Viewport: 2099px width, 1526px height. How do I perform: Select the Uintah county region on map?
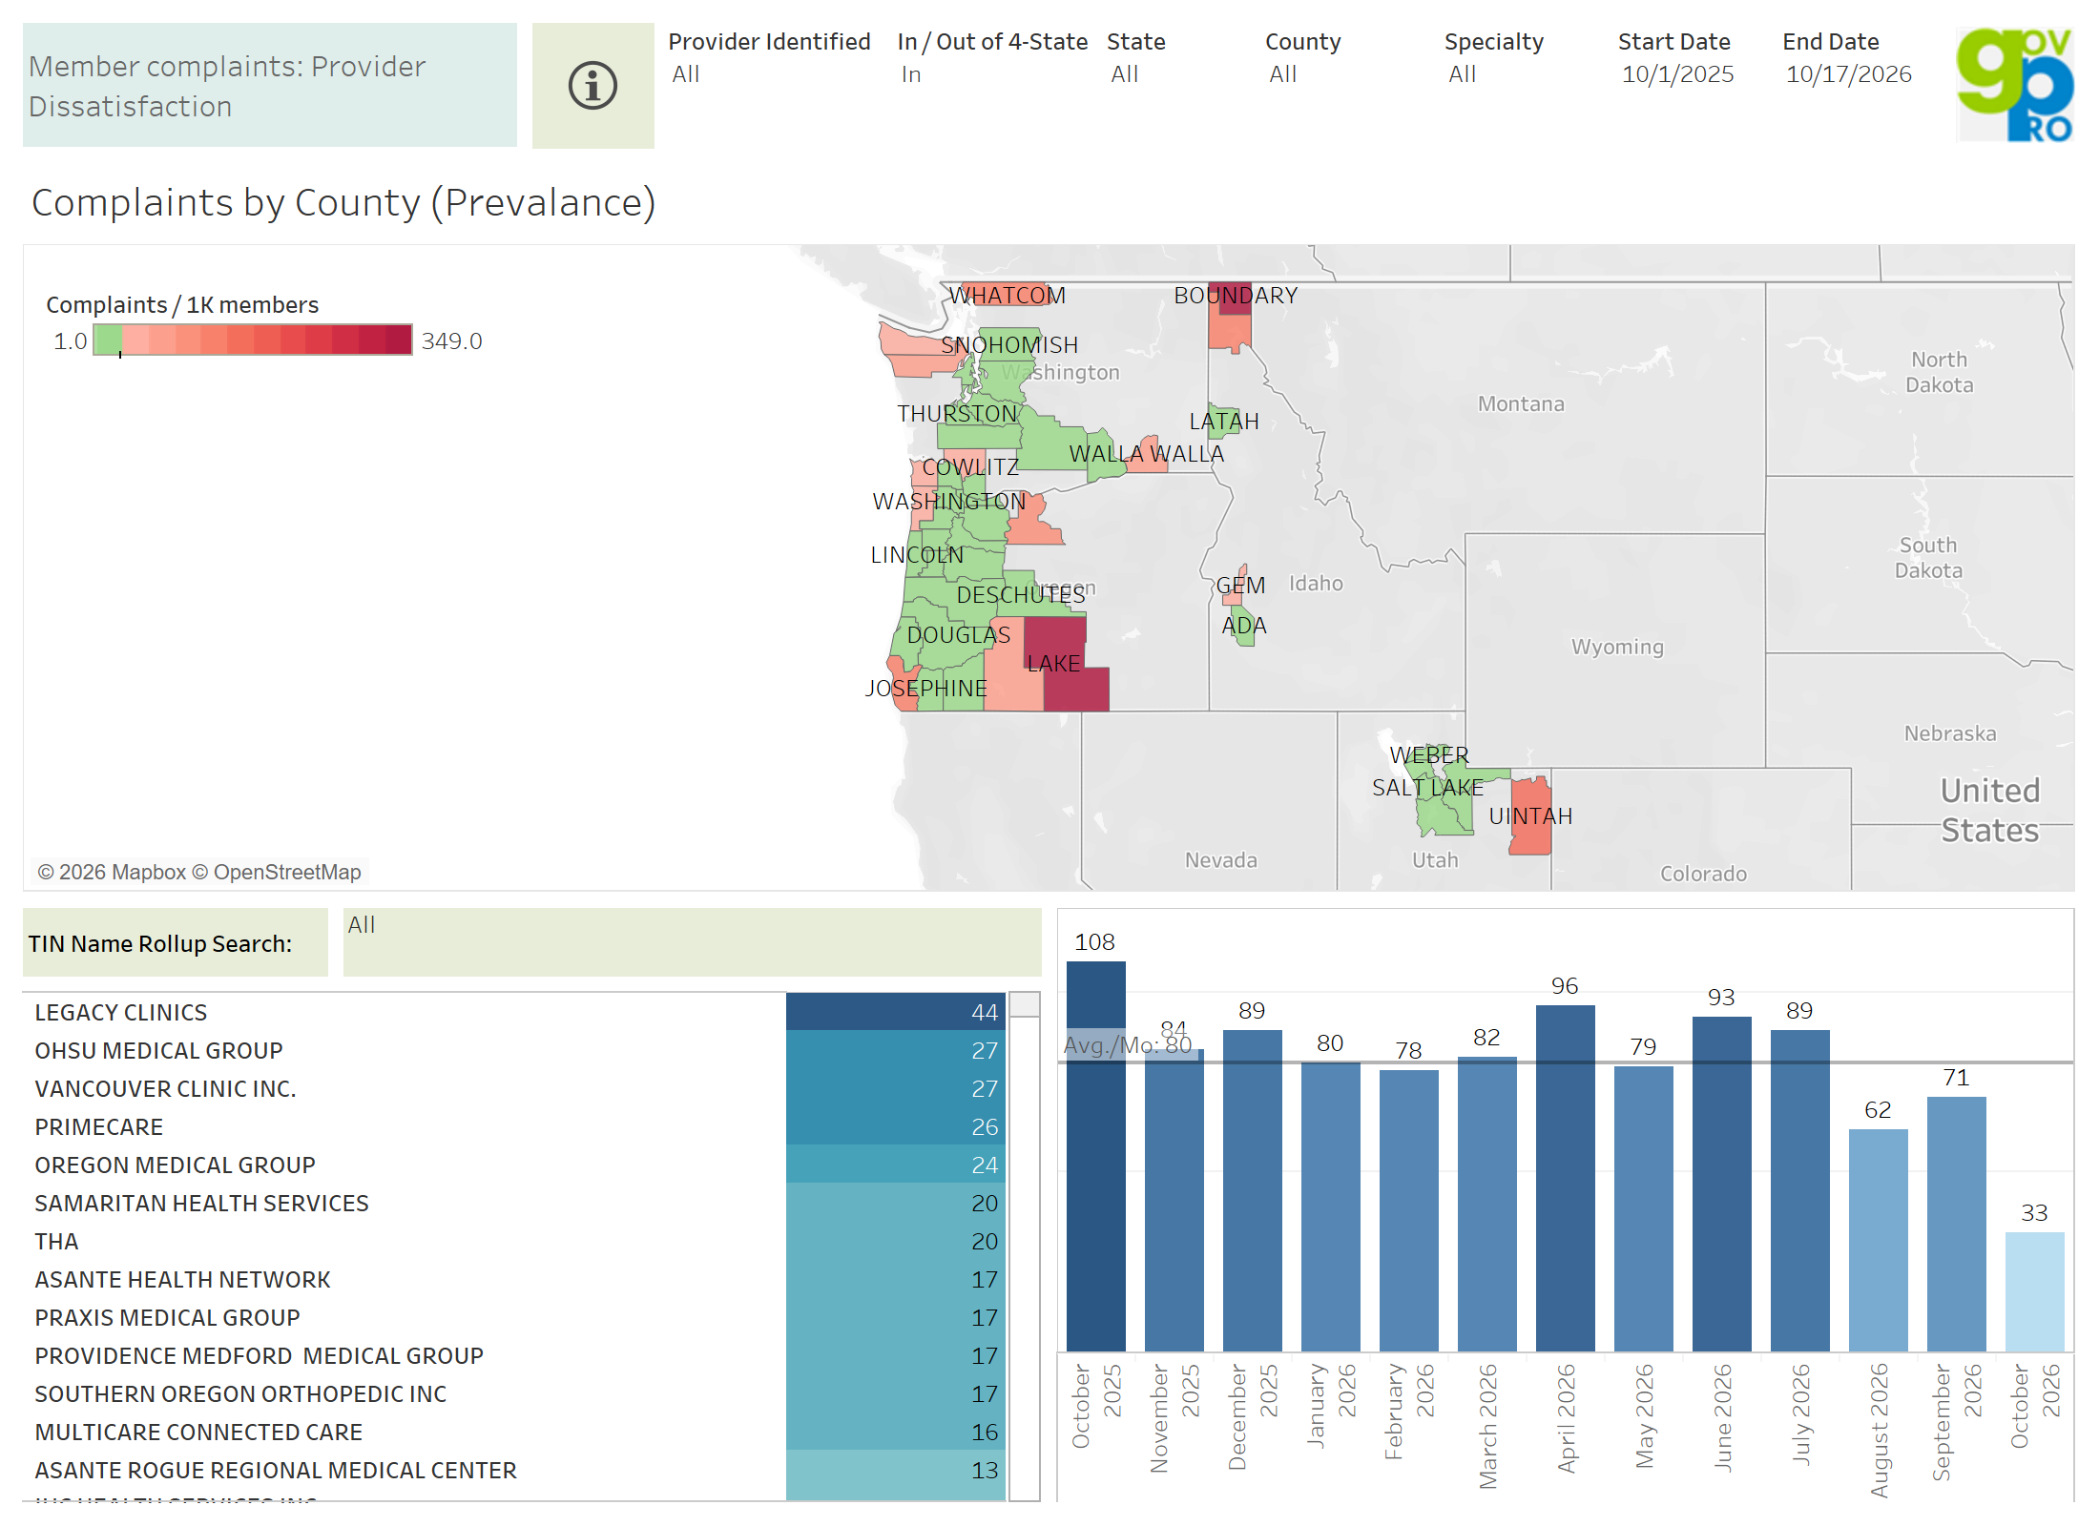(x=1530, y=816)
